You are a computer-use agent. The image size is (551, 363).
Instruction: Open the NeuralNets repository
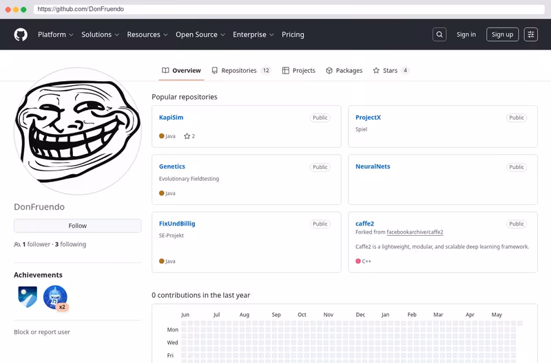click(x=373, y=166)
